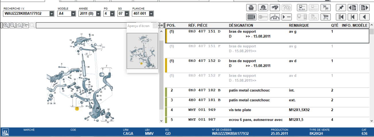Click the car information icon

[275, 17]
